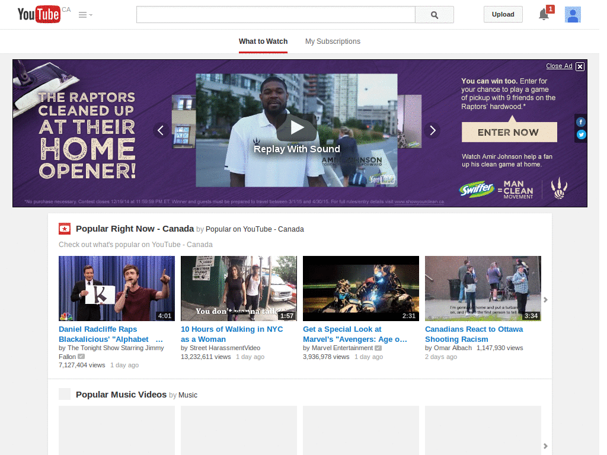Click the Popular on YouTube channel star icon
607x455 pixels.
click(65, 229)
